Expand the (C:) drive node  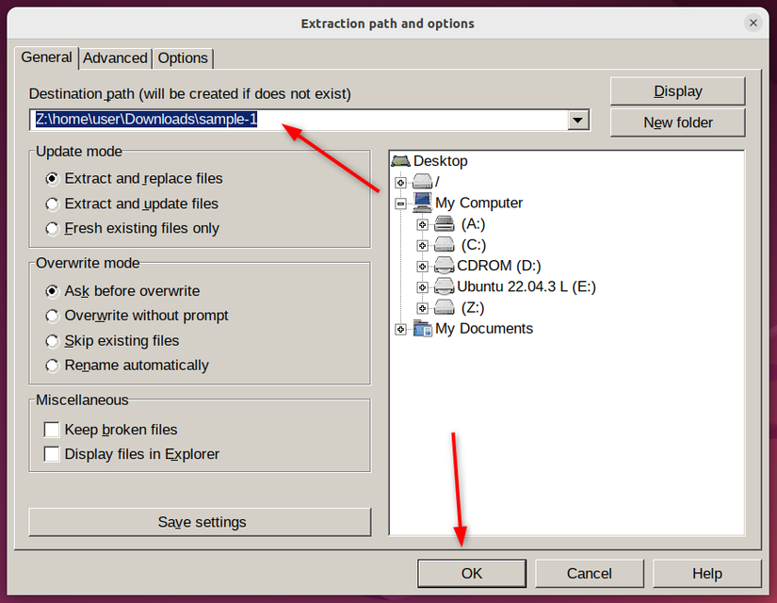point(423,244)
